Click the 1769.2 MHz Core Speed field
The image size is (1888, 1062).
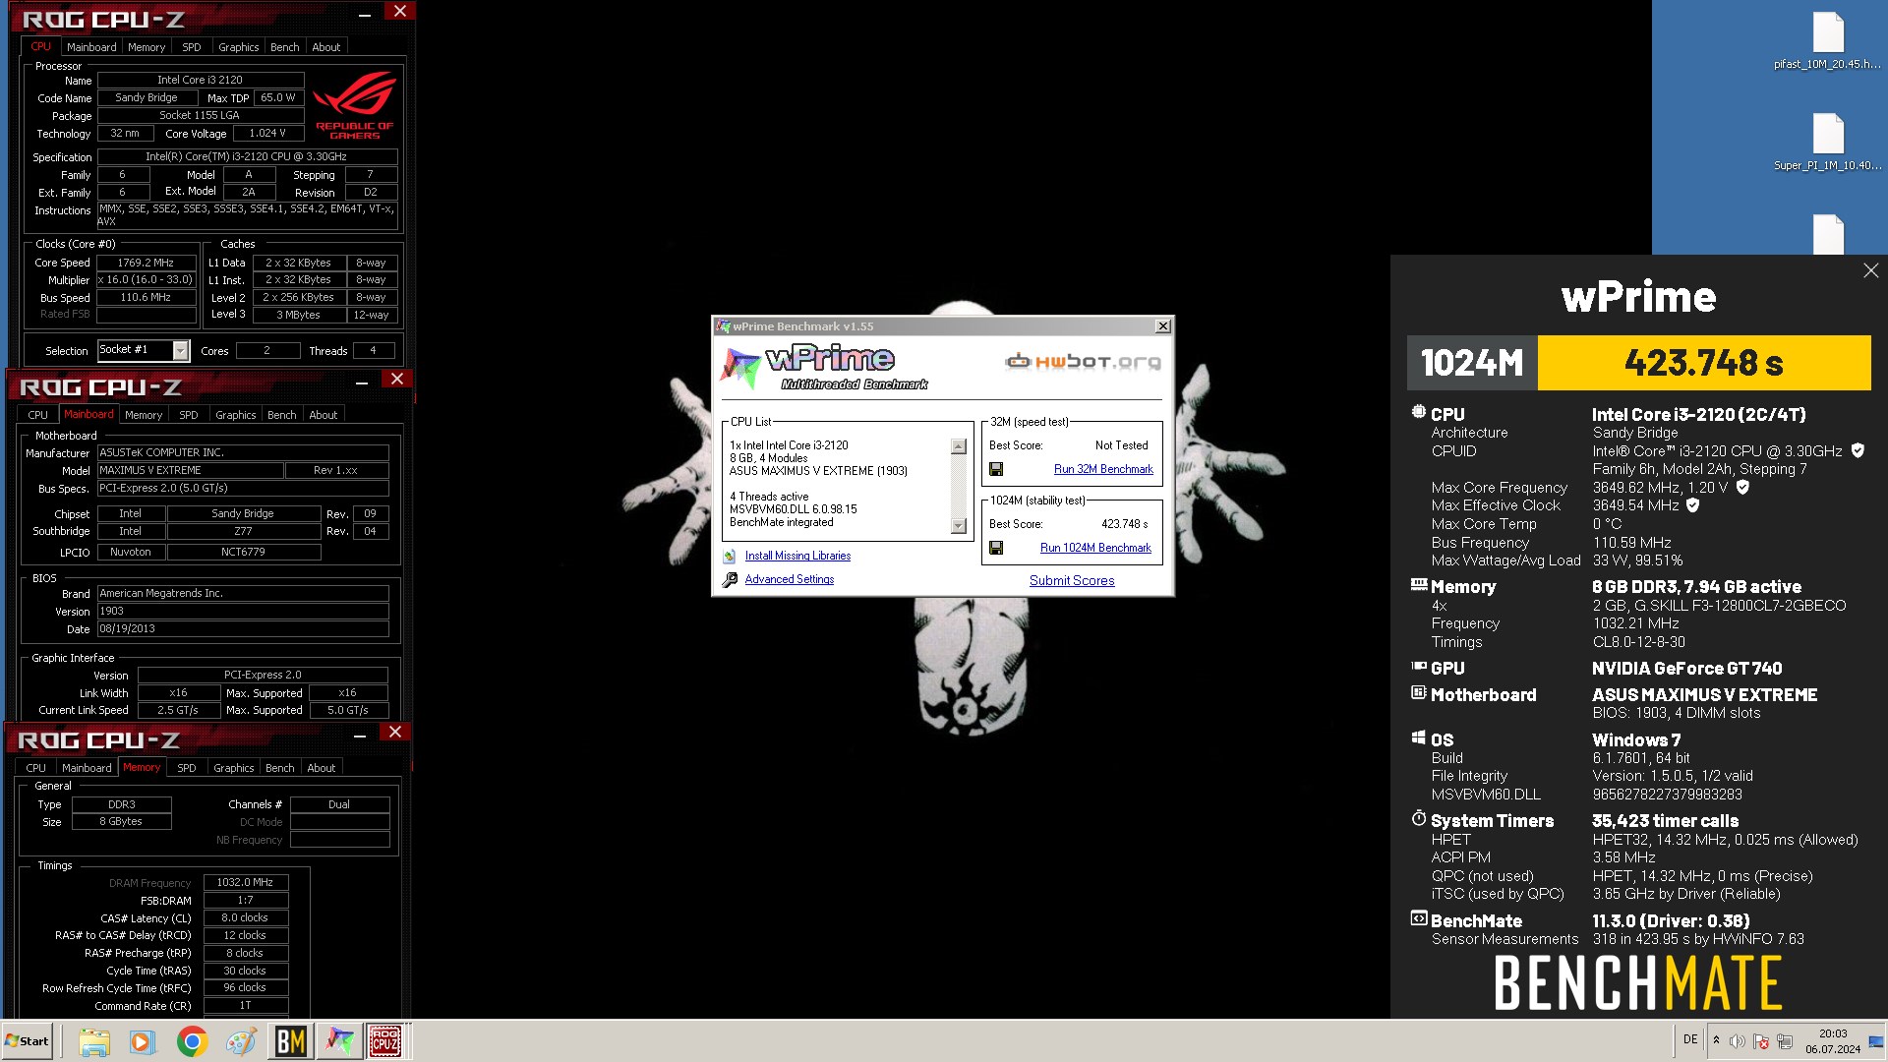pyautogui.click(x=146, y=264)
